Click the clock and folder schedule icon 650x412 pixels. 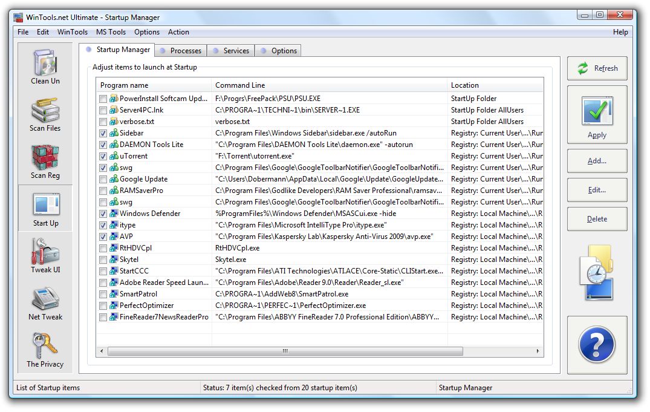point(597,273)
